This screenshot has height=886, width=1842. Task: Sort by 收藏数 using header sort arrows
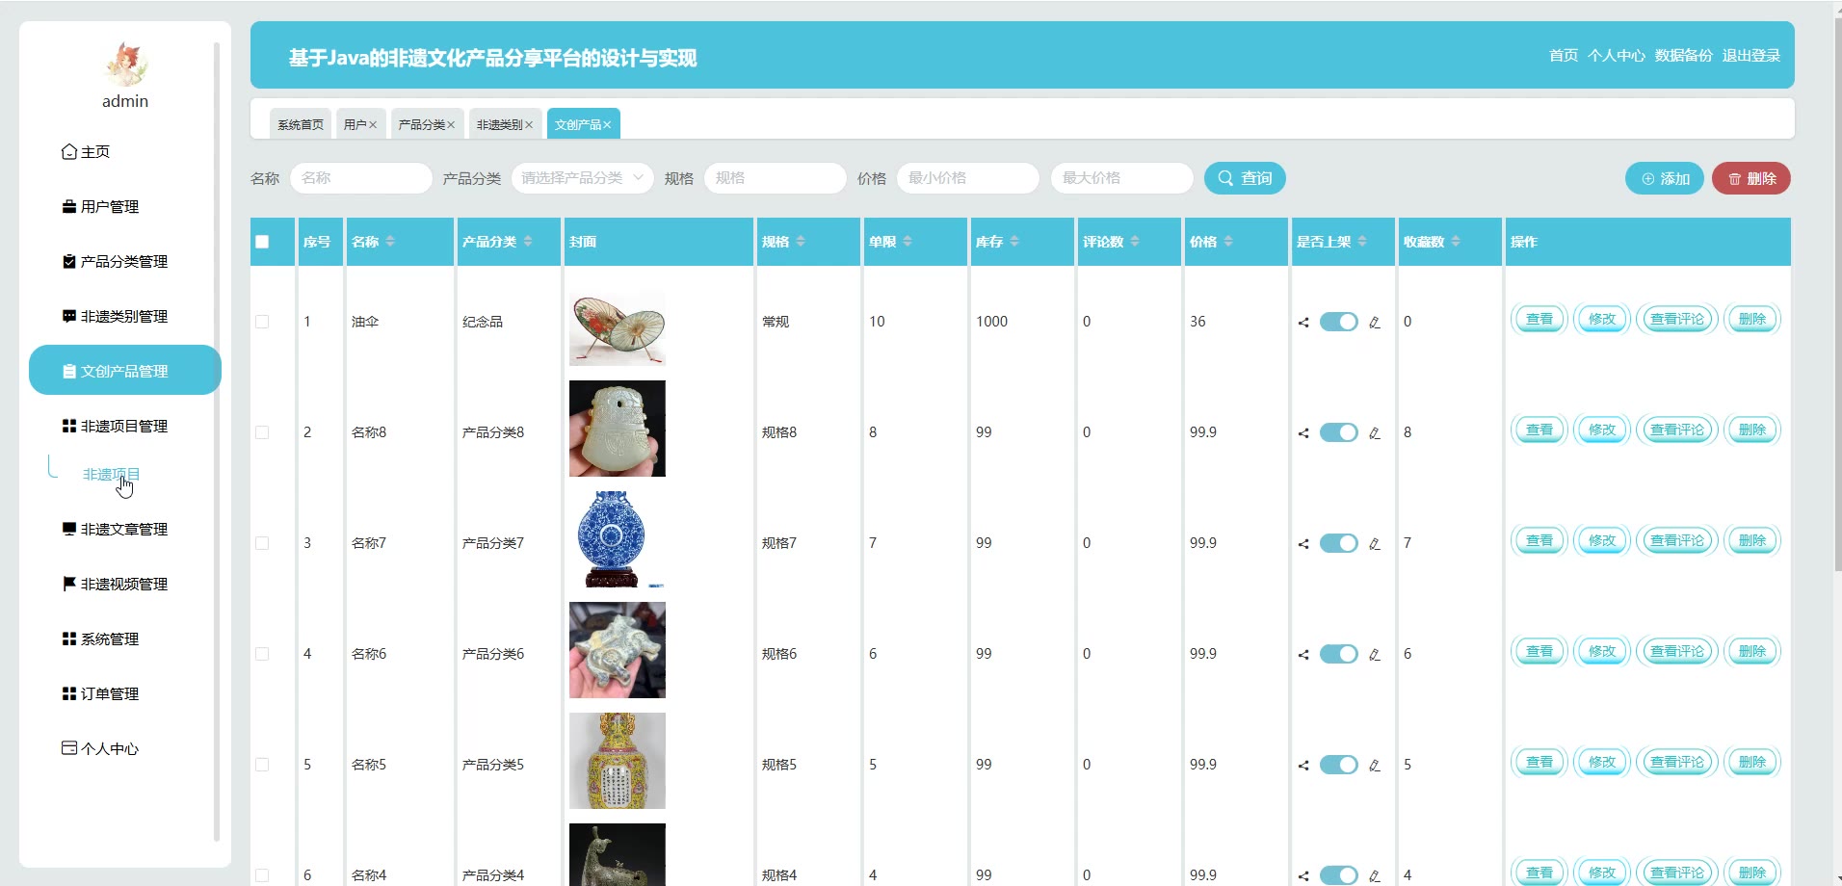pyautogui.click(x=1456, y=242)
